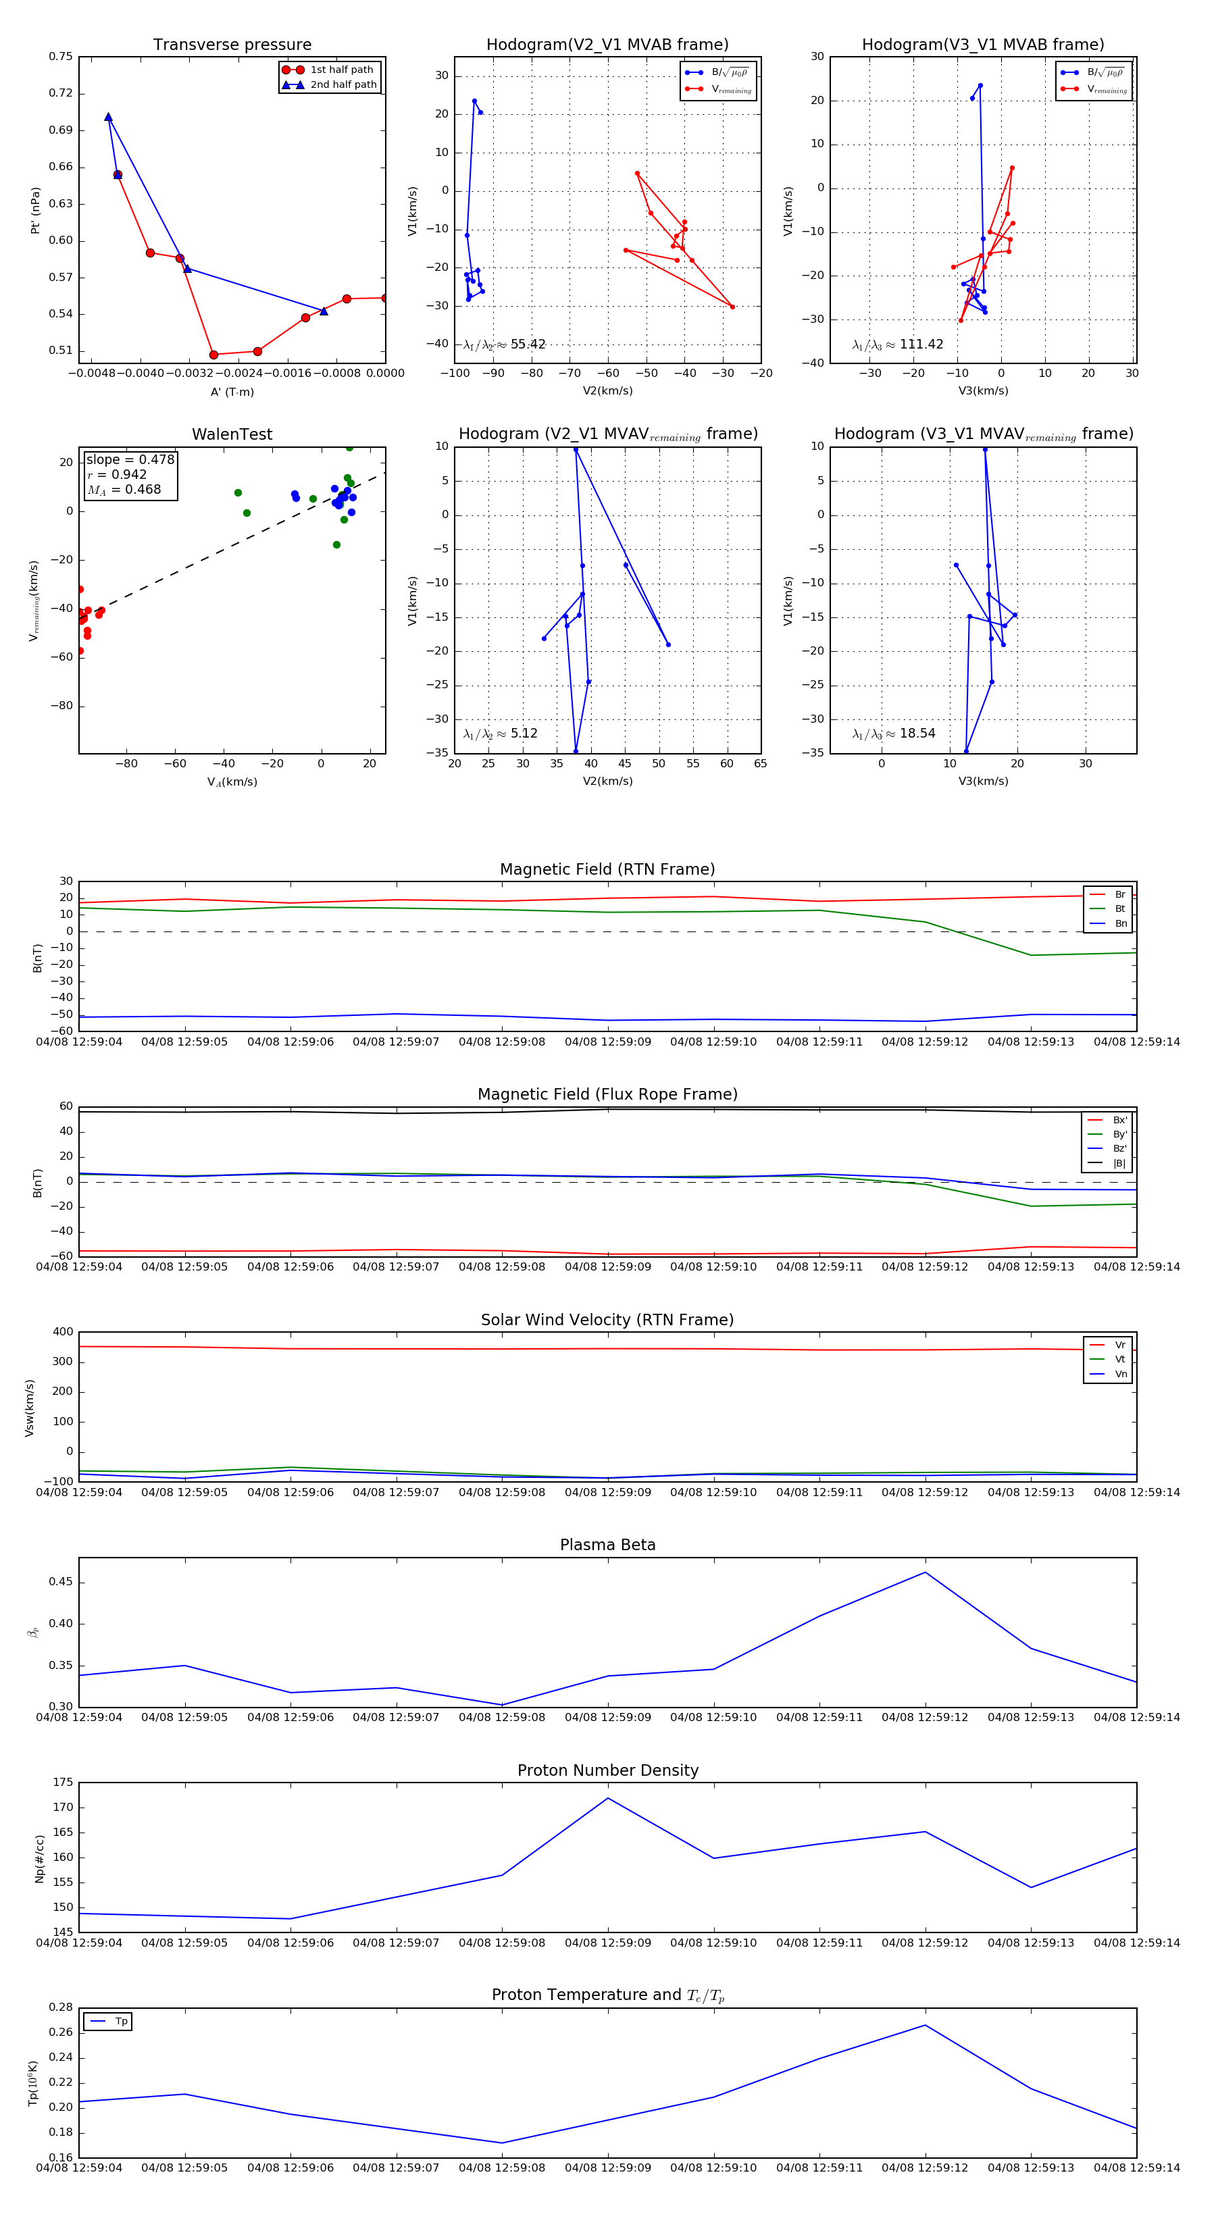
Task: Click the 'Solar Wind Velocity (RTN Frame)' title
Action: tap(607, 1320)
